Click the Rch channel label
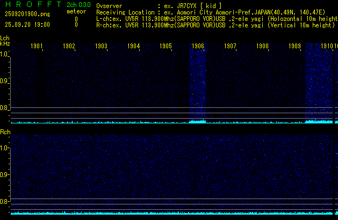Screen dimensions: 338x220 5,131
